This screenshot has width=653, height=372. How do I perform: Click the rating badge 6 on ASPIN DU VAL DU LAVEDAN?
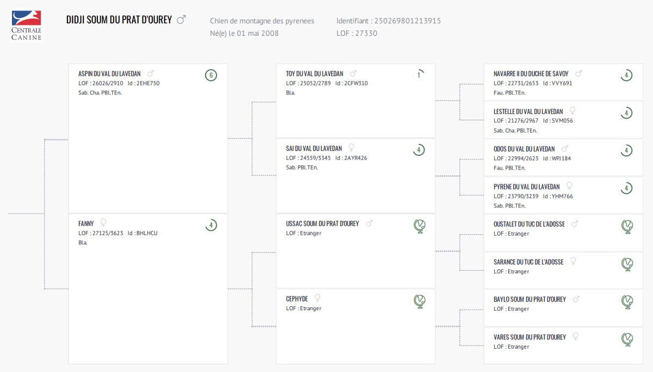coord(211,75)
